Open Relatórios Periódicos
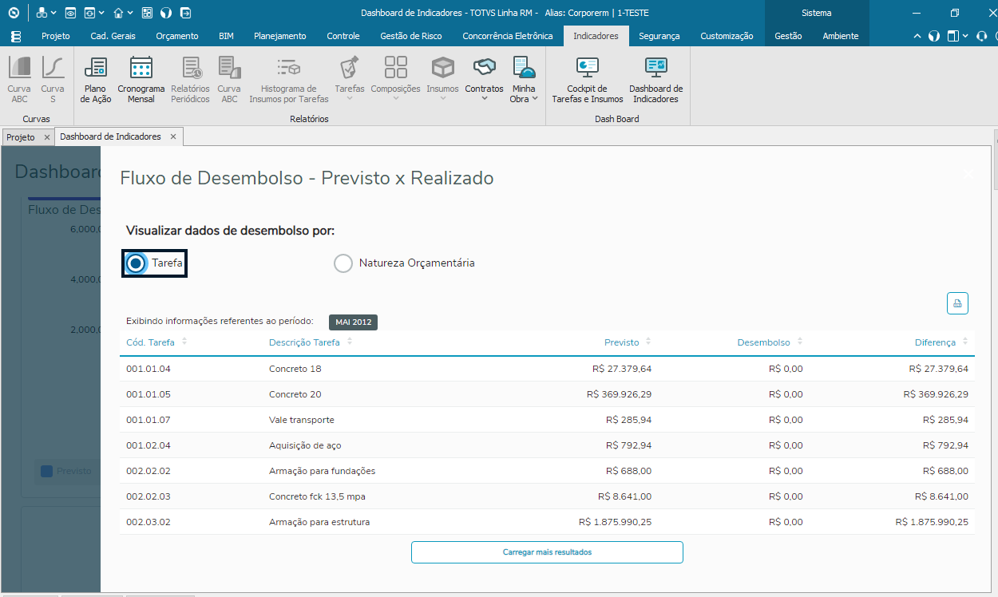The width and height of the screenshot is (998, 597). (x=190, y=80)
